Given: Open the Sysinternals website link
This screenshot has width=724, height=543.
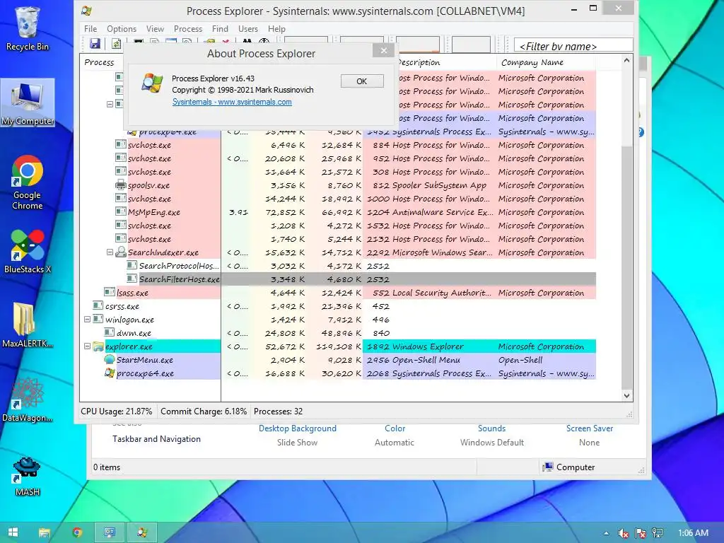Looking at the screenshot, I should point(232,102).
